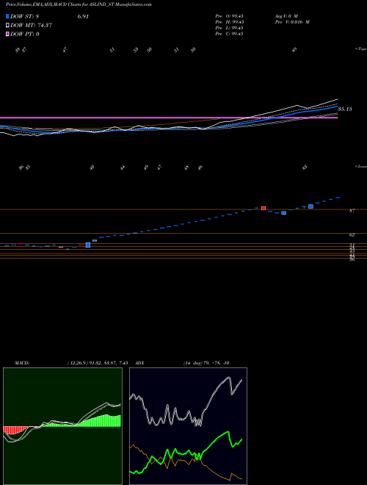Click the 'Avg V: 0 M' volume label
Viewport: 367px width, 485px height.
point(286,16)
